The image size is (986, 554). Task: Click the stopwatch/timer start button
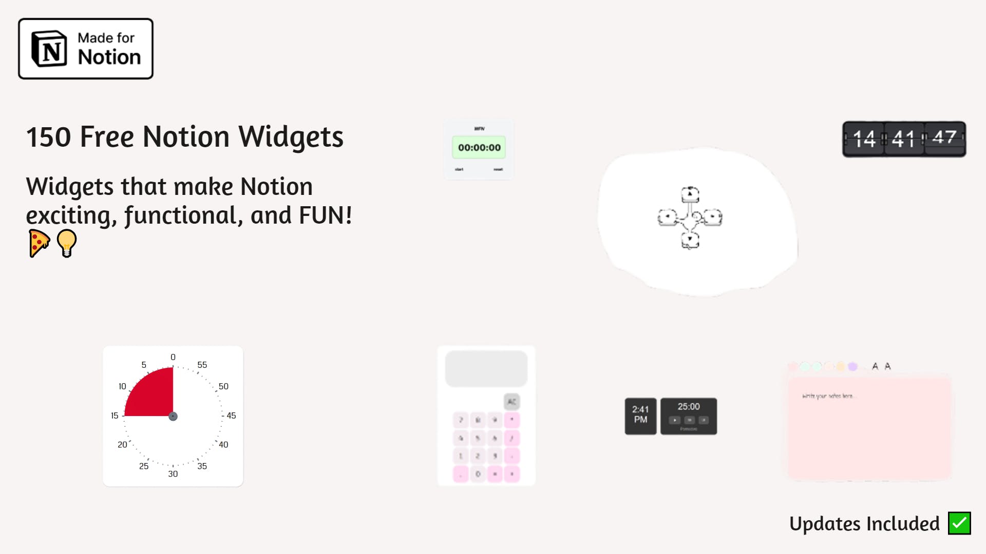coord(459,169)
